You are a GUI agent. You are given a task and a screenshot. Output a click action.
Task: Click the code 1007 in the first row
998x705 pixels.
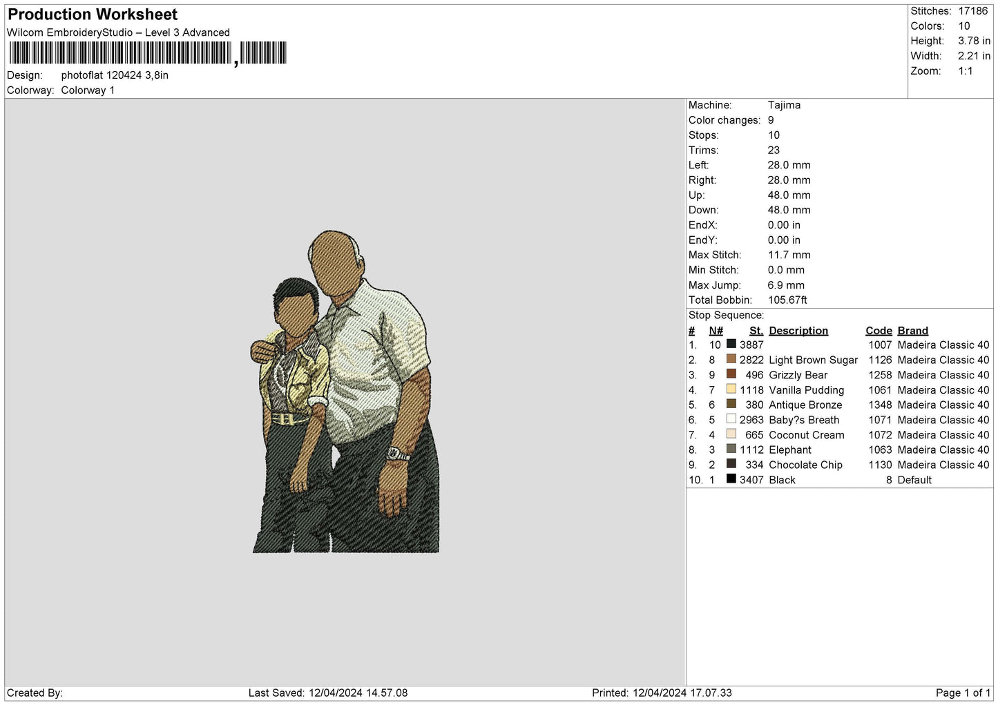(880, 345)
